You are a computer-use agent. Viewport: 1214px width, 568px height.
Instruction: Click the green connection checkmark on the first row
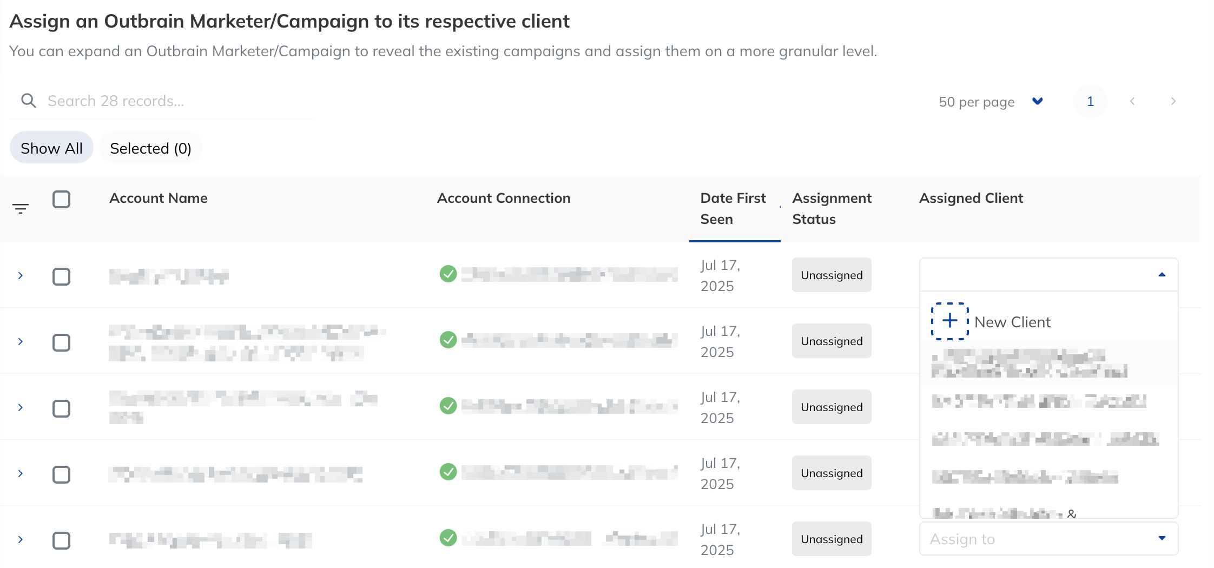click(448, 274)
